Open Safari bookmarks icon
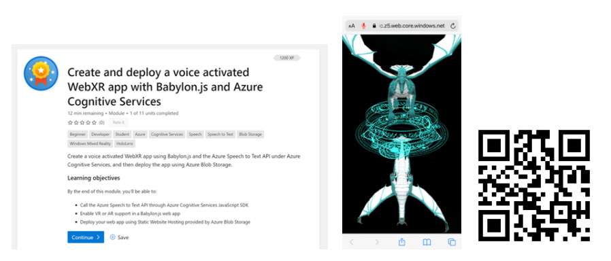611x261 pixels. tap(427, 242)
